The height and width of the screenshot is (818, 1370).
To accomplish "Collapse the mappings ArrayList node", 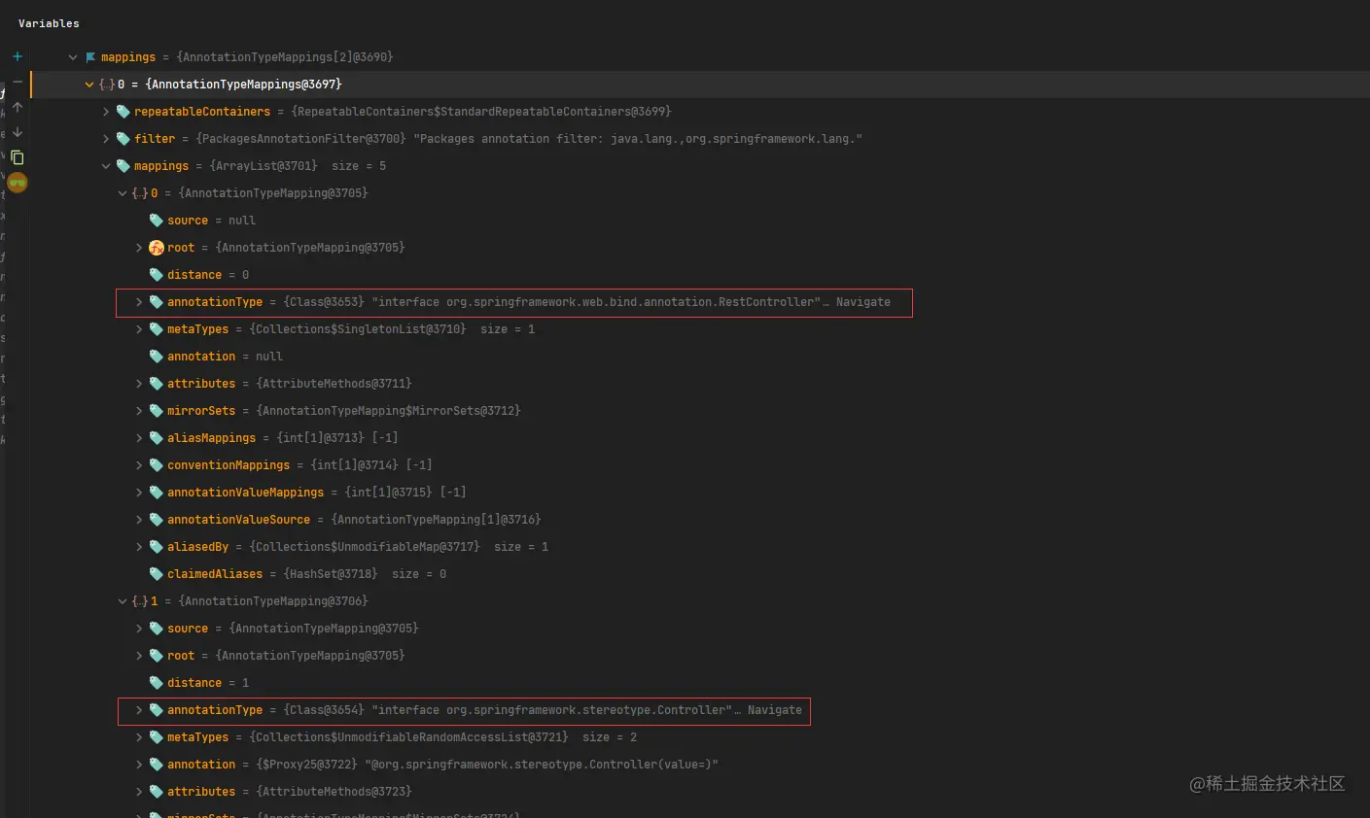I will click(106, 166).
